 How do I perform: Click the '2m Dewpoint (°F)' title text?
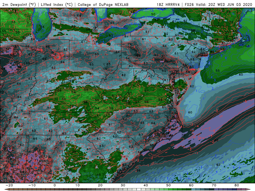tap(19, 4)
